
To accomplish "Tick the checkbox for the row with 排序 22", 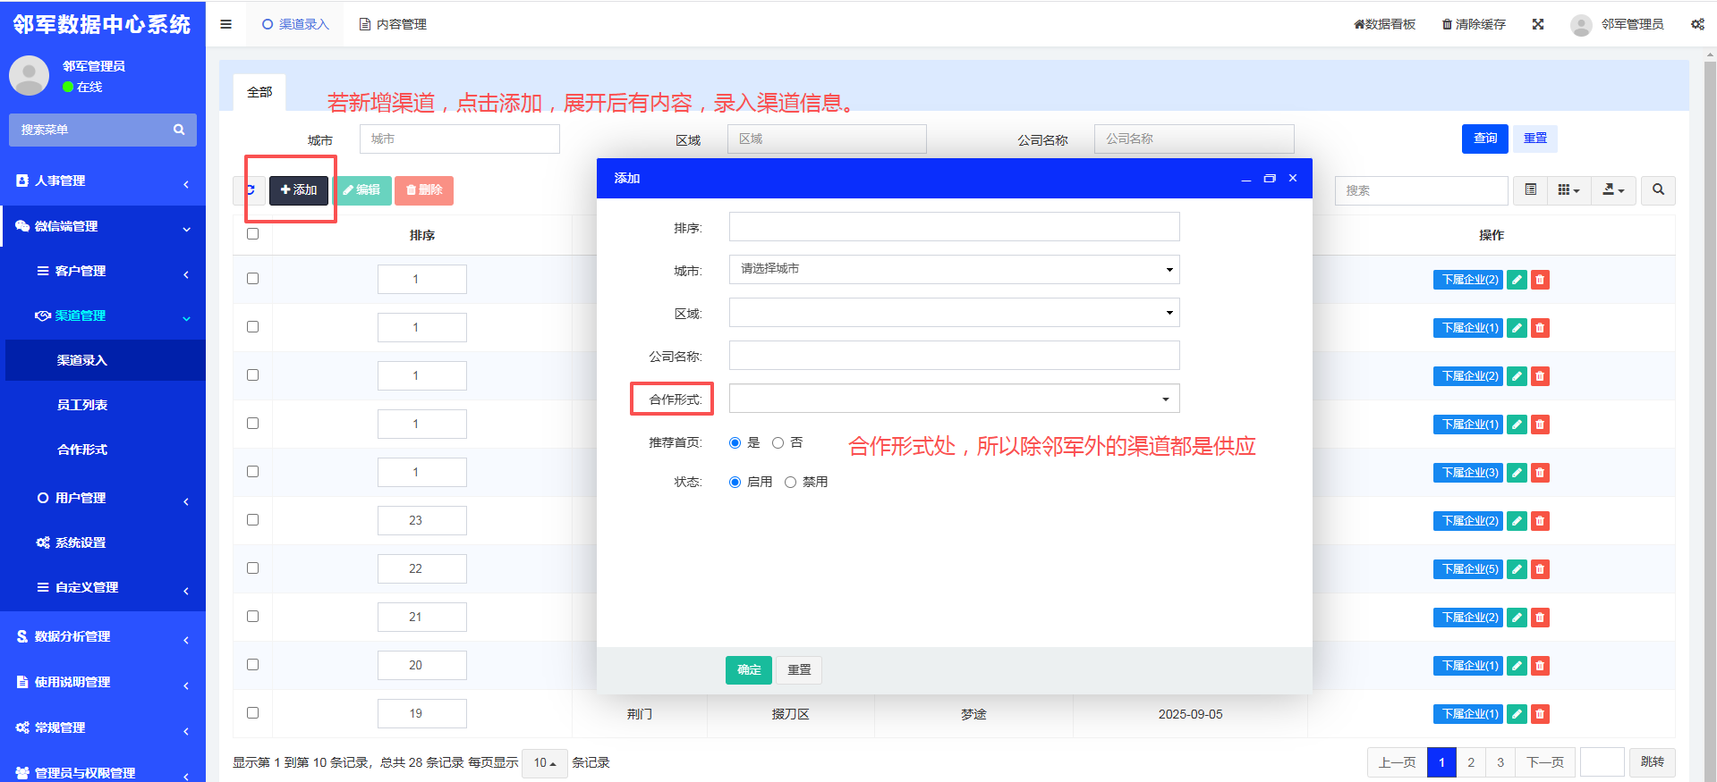I will 252,568.
